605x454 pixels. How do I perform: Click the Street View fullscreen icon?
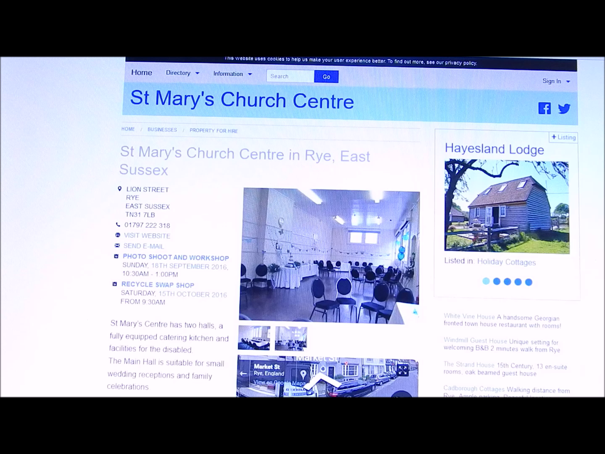pyautogui.click(x=402, y=370)
